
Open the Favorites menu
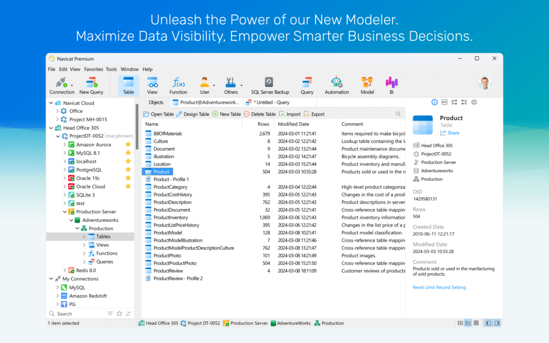93,69
